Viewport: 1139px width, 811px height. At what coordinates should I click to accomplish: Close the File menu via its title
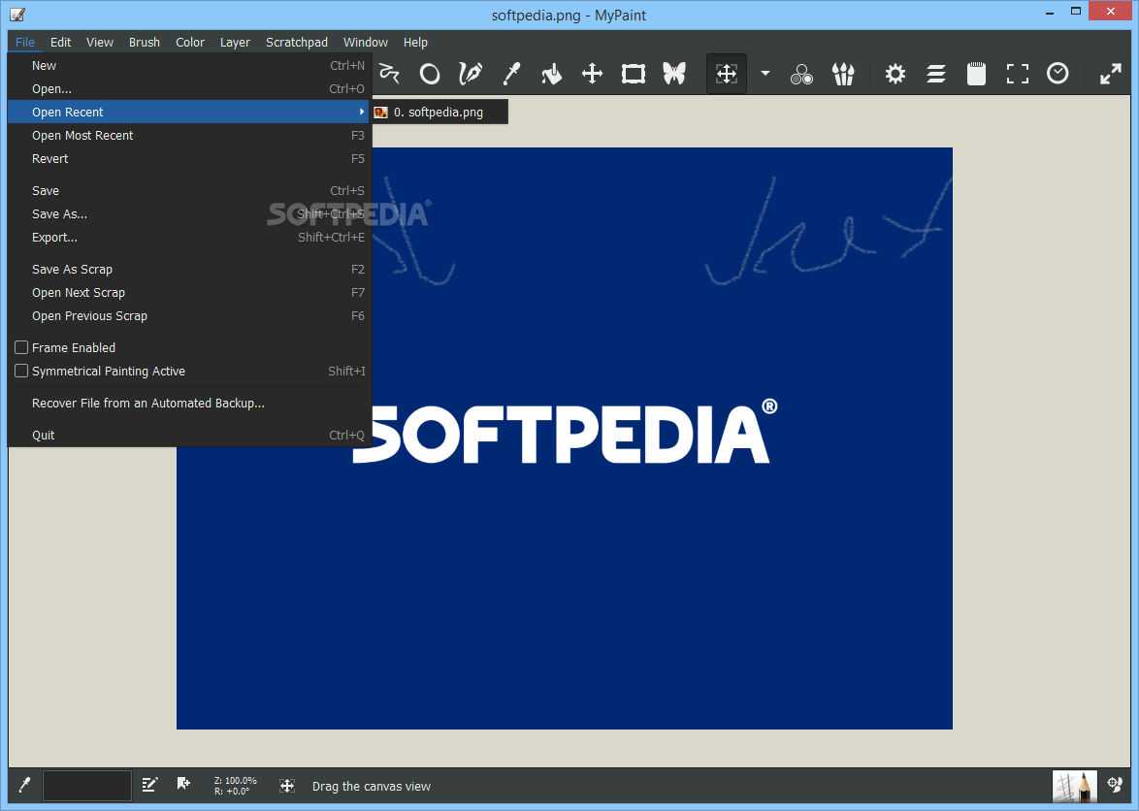pos(24,42)
